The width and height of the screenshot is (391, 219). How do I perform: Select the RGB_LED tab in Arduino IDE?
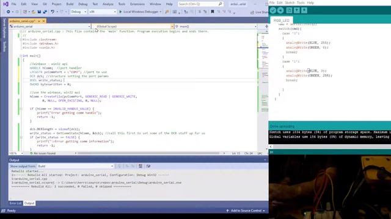[x=281, y=20]
